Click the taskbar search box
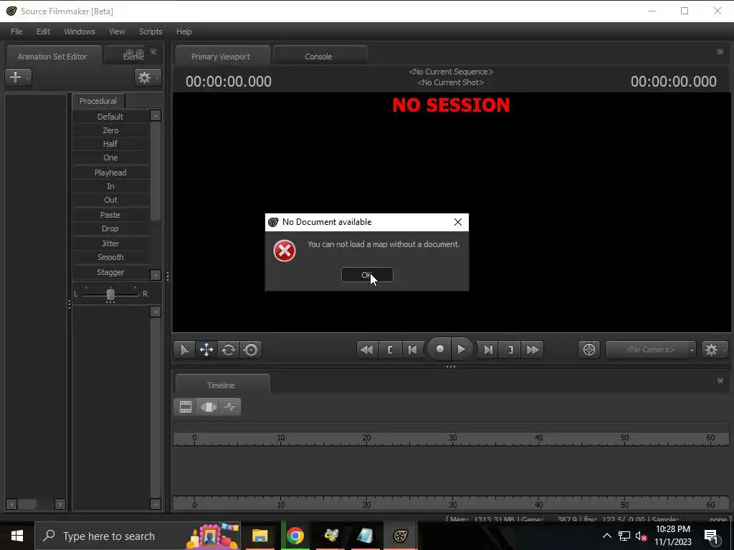The height and width of the screenshot is (550, 734). tap(138, 536)
